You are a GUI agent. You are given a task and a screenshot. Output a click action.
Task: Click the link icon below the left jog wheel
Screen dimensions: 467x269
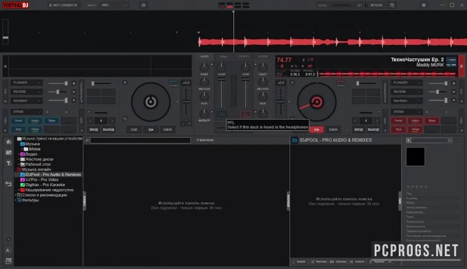pos(125,119)
